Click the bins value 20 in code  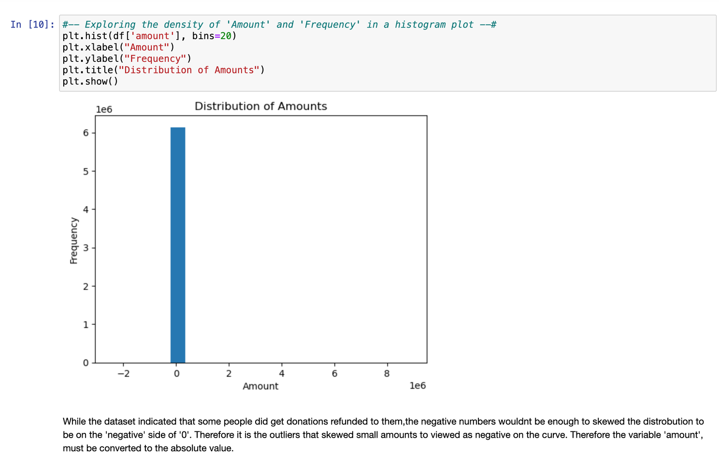pyautogui.click(x=226, y=36)
